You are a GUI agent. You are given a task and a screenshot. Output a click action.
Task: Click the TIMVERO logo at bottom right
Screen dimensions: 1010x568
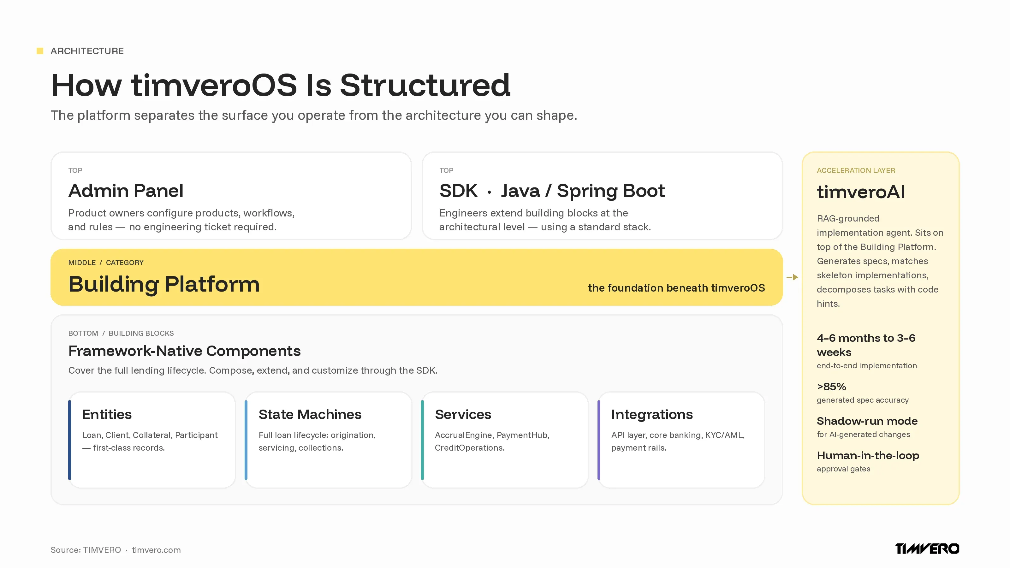tap(927, 549)
